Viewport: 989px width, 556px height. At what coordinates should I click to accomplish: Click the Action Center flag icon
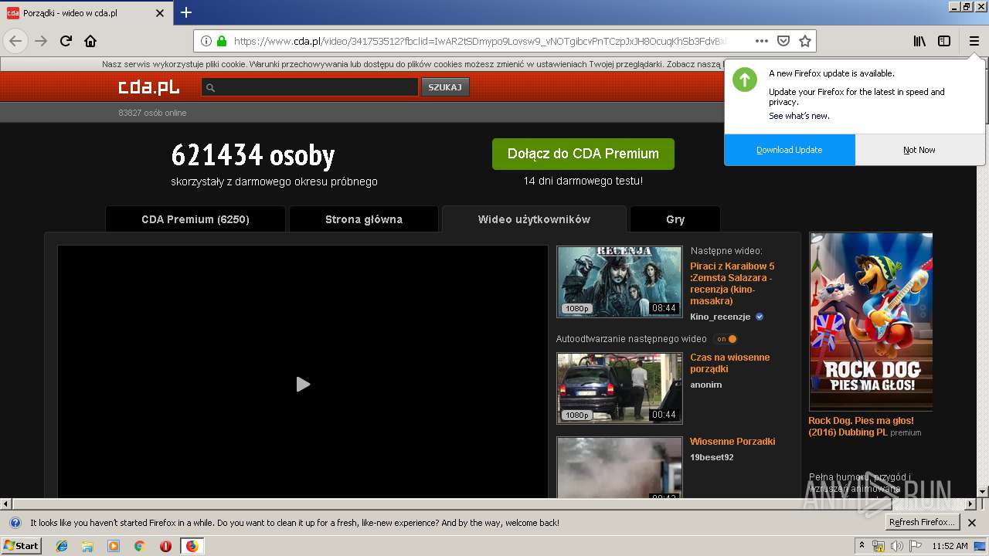click(x=914, y=546)
